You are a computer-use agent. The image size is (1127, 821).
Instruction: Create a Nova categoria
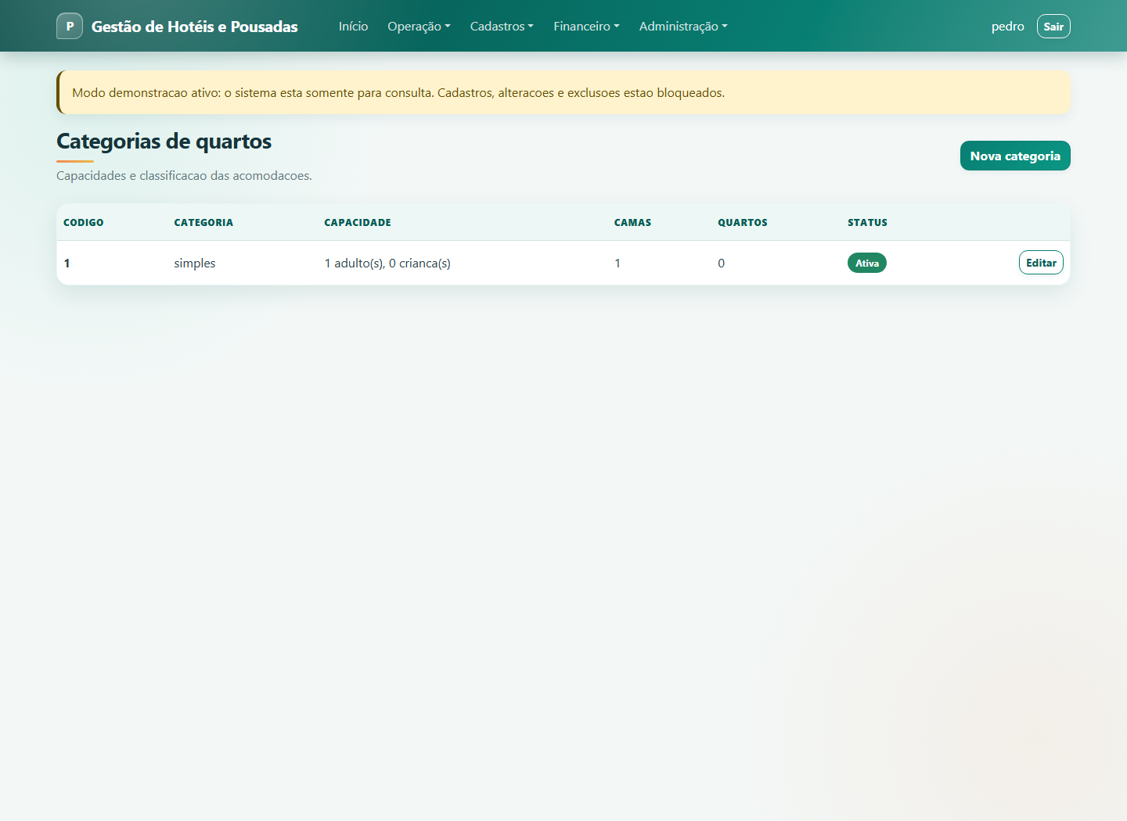pyautogui.click(x=1015, y=156)
